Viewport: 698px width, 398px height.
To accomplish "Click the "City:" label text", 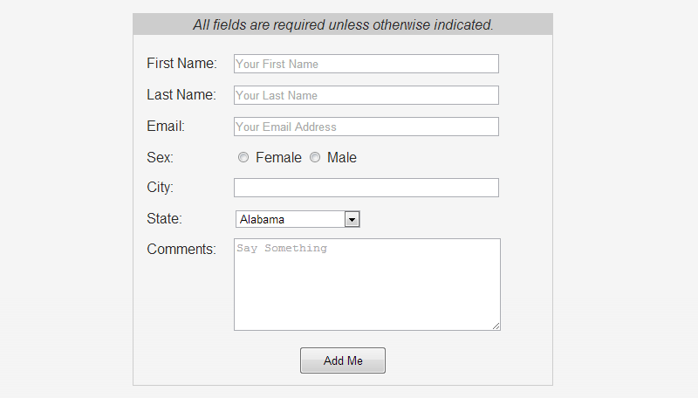I will pos(161,188).
